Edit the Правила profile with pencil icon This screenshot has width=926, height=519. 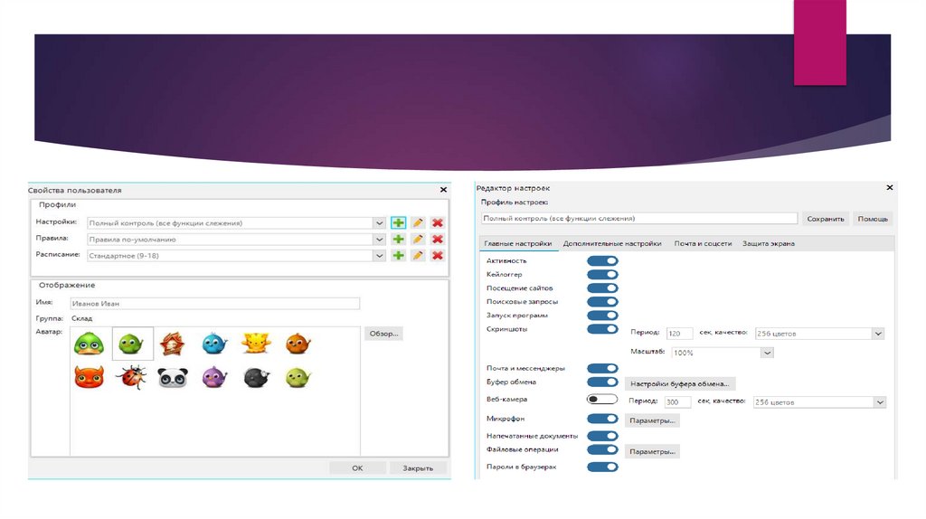(418, 239)
